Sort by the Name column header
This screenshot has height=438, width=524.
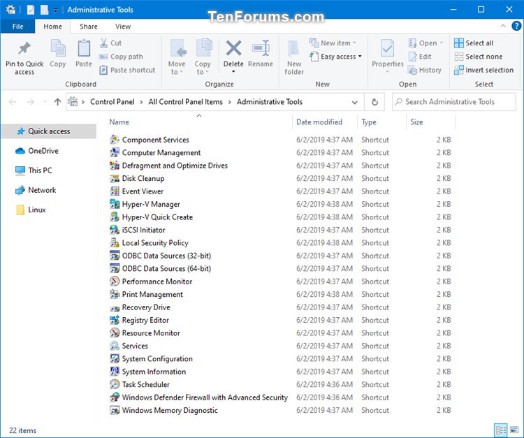coord(119,122)
